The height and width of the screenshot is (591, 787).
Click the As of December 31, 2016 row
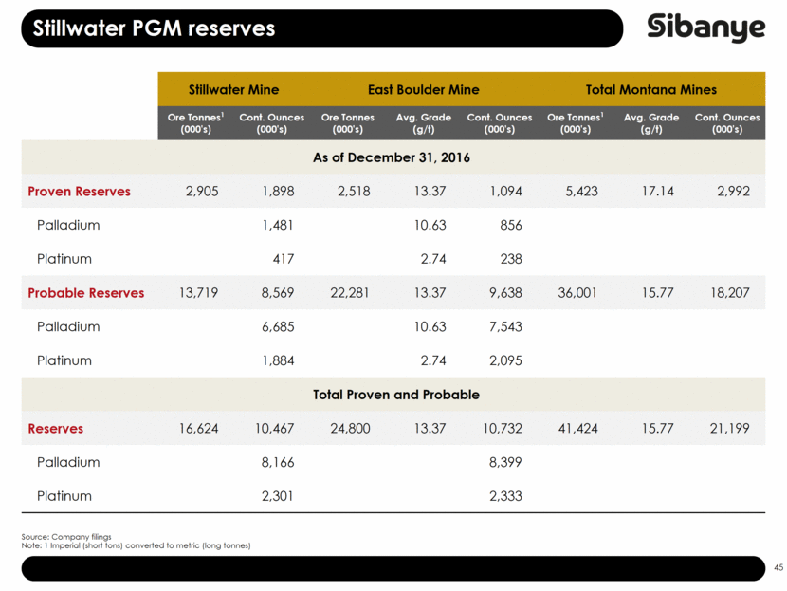click(393, 157)
